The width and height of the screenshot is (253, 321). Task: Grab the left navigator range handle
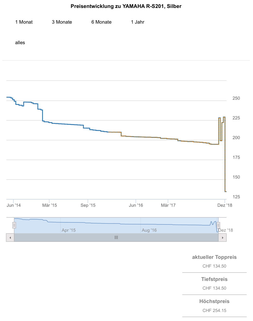[x=14, y=225]
